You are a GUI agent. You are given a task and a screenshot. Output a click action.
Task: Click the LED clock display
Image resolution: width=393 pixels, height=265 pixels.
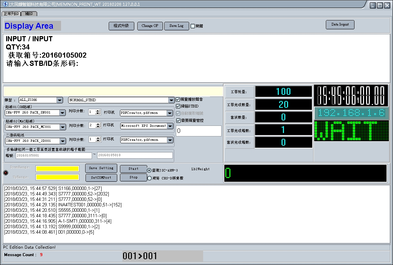351,95
